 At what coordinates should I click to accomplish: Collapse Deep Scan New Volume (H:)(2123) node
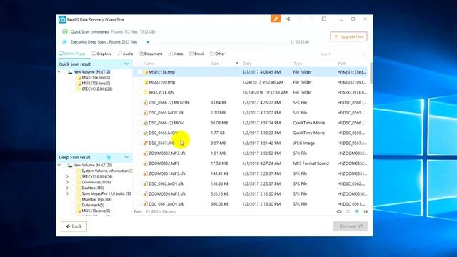pos(59,165)
